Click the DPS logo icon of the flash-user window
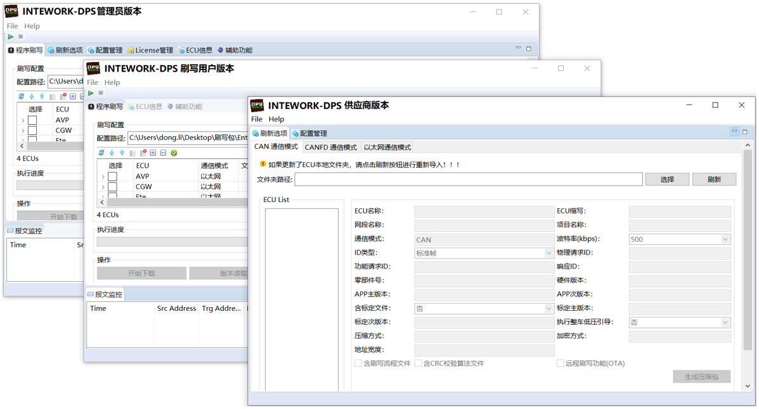This screenshot has height=409, width=759. 93,68
